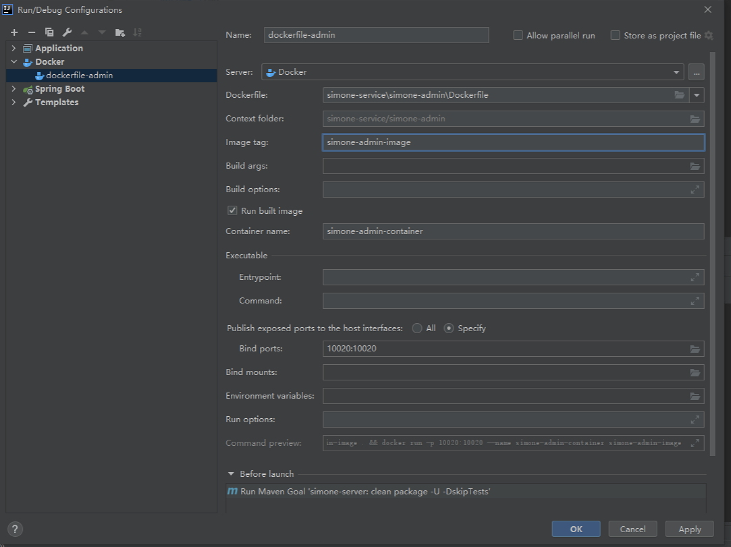Expand the Run options field
The image size is (731, 547).
click(695, 420)
